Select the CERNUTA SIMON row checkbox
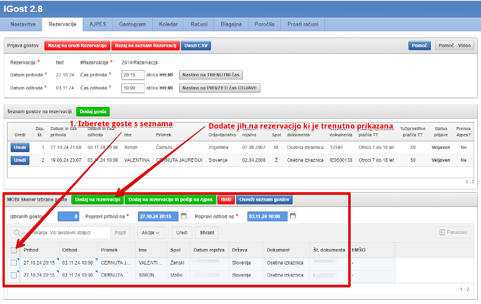Viewport: 481px width, 304px height. tap(14, 275)
